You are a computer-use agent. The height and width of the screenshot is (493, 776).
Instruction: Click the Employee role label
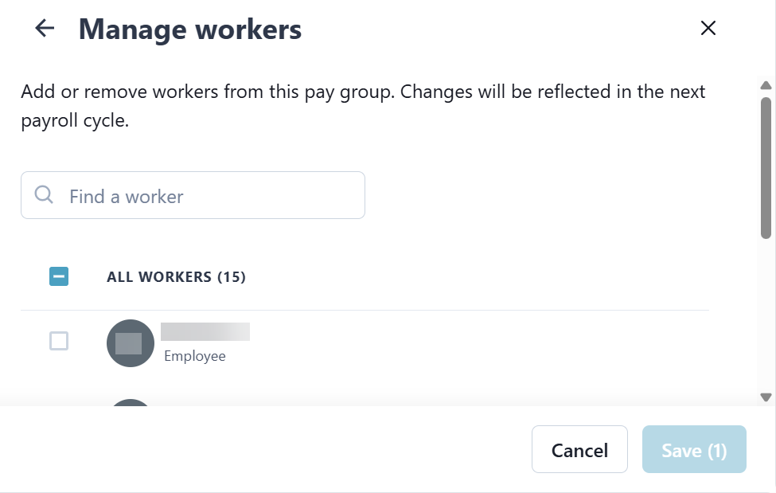(x=195, y=356)
